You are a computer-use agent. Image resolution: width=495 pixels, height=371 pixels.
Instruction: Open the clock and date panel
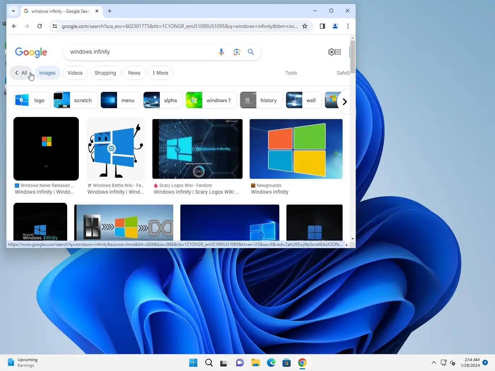470,363
